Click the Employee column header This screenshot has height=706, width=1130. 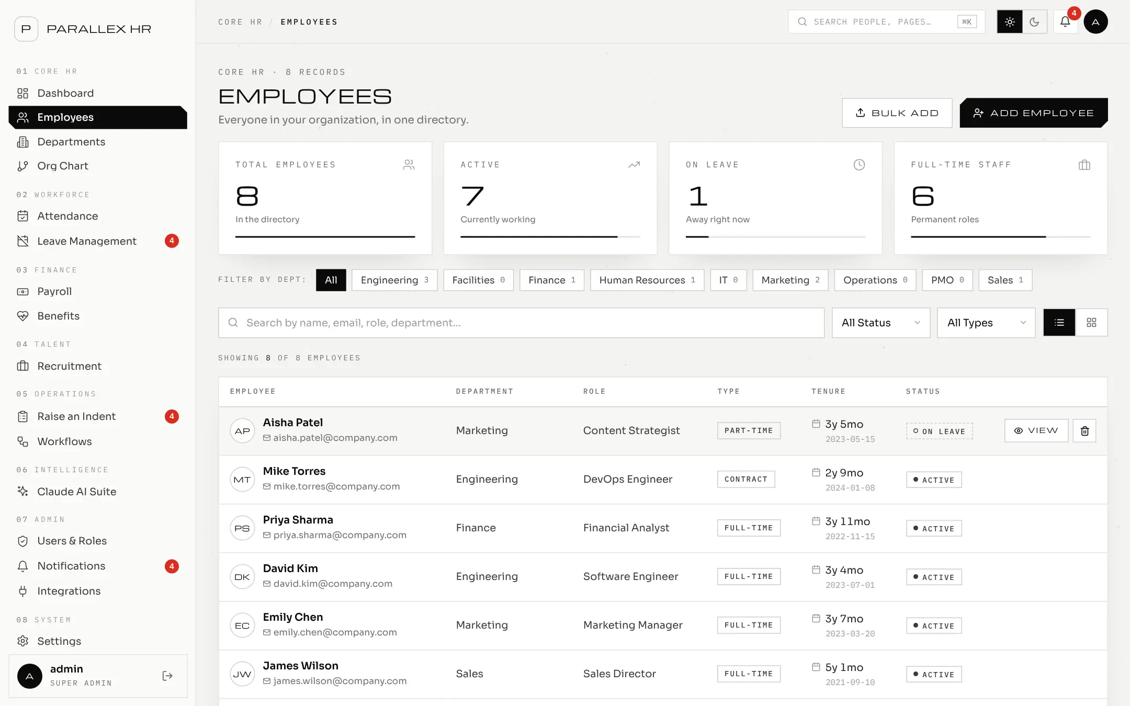click(253, 391)
